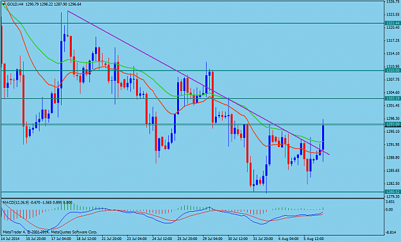The image size is (401, 242).
Task: Click the 1295.10 price scale label
Action: (393, 132)
